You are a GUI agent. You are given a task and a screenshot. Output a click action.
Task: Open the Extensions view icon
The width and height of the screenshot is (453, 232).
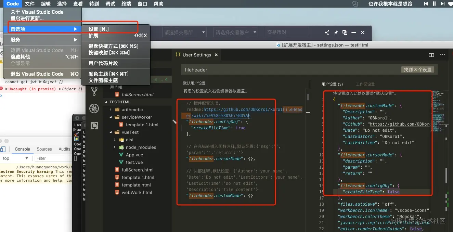tap(94, 126)
